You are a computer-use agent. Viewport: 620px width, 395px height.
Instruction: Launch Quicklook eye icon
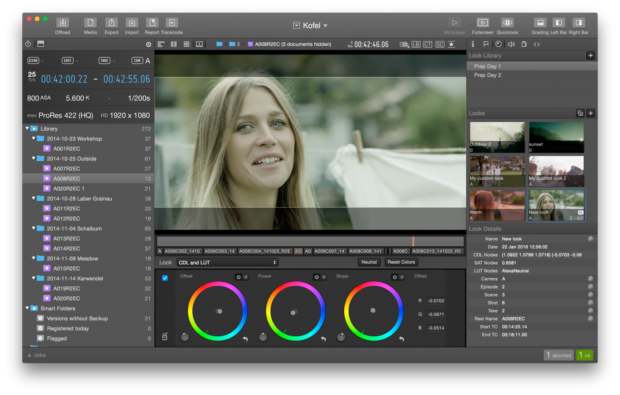[507, 23]
